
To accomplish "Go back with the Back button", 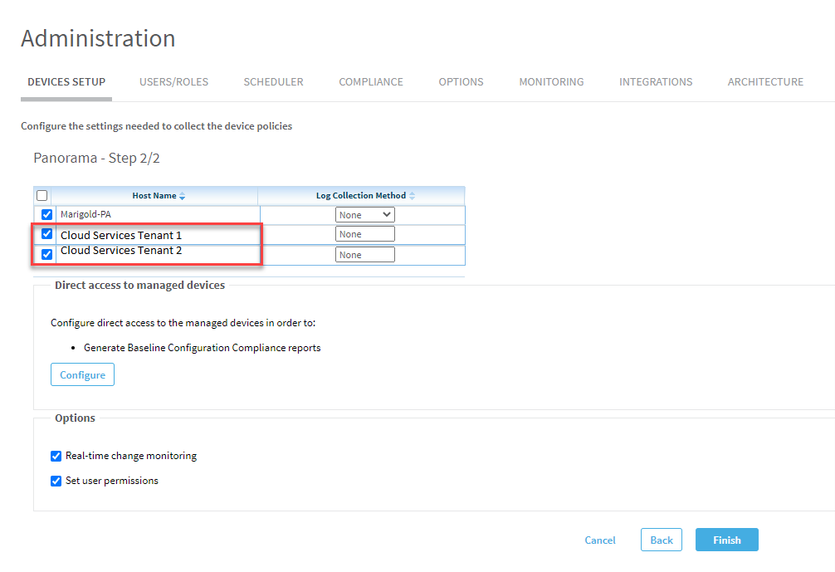I will click(x=662, y=540).
